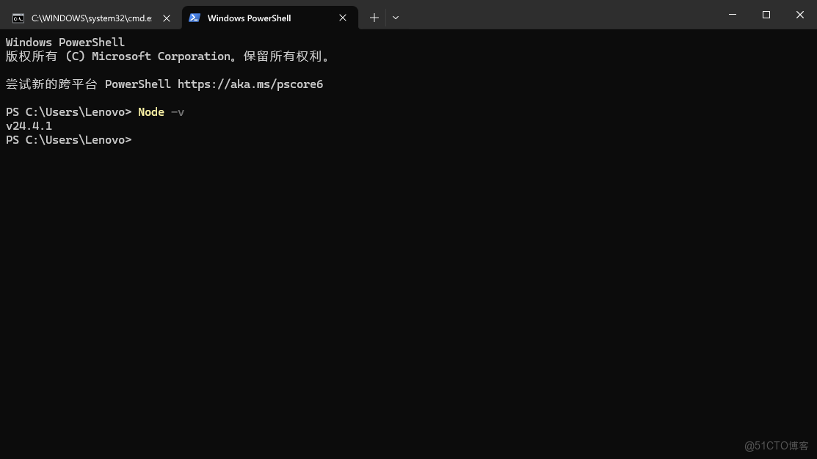Click the PowerShell icon on the active tab
The height and width of the screenshot is (459, 817).
pos(194,18)
